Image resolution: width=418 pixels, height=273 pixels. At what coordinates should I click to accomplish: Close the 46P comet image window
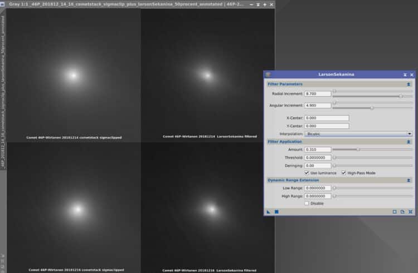(271, 4)
